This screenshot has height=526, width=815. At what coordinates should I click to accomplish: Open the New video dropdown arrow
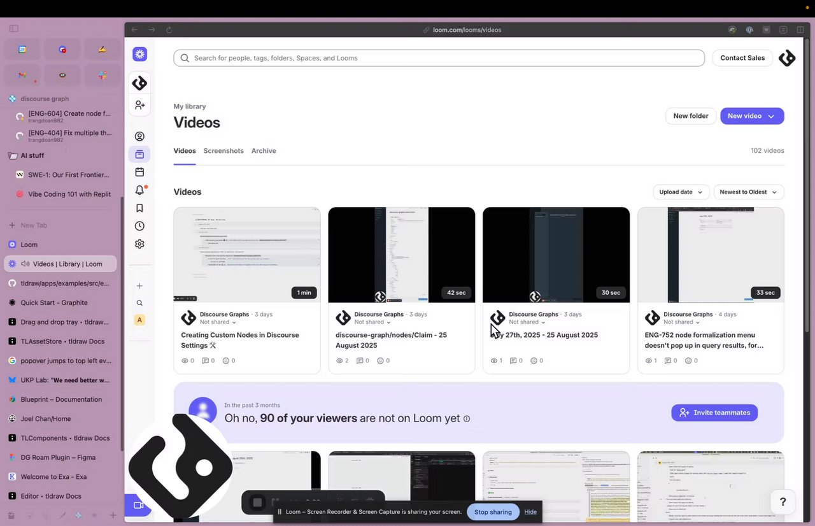(771, 117)
